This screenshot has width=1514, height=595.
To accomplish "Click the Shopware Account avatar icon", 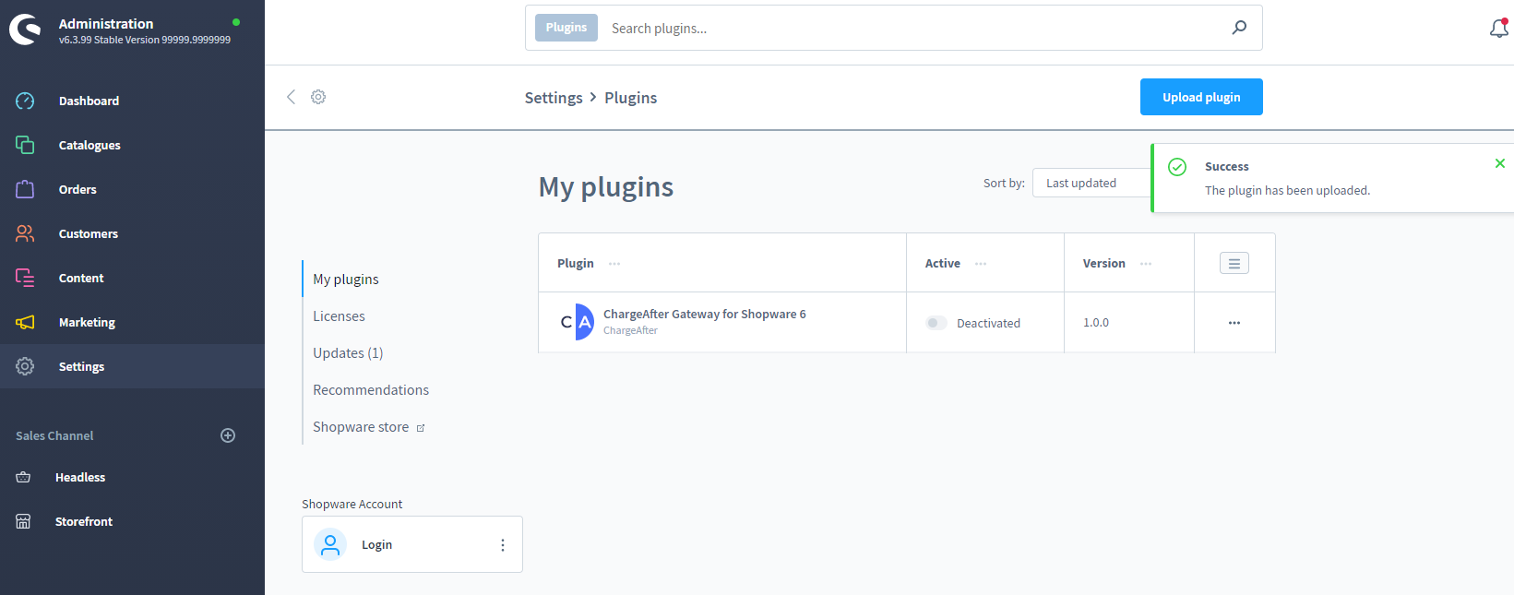I will click(x=330, y=544).
